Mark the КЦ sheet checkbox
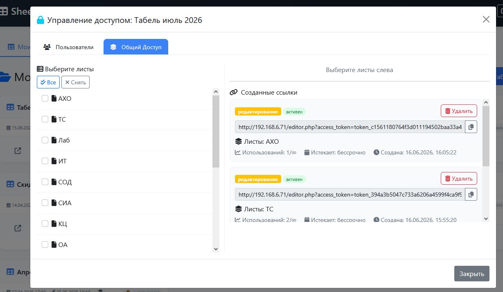The height and width of the screenshot is (292, 503). (45, 224)
